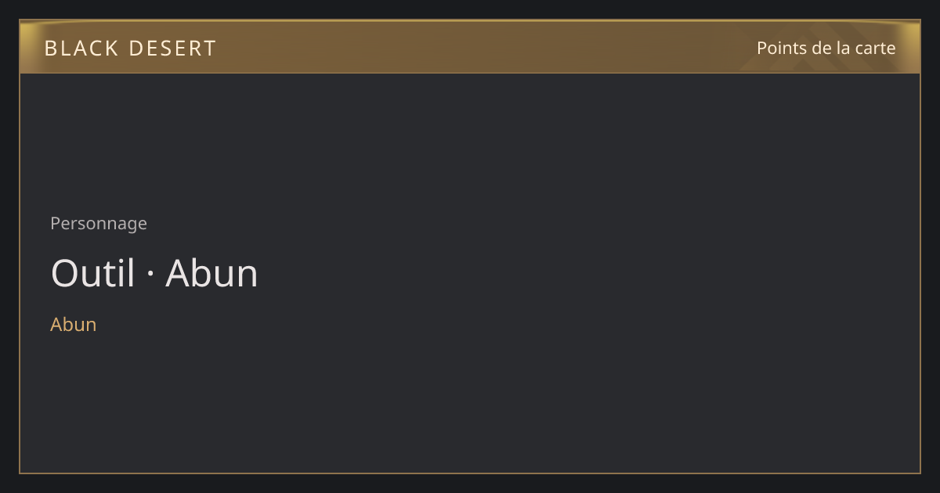940x493 pixels.
Task: Click the word DESERT in the header
Action: [x=172, y=49]
